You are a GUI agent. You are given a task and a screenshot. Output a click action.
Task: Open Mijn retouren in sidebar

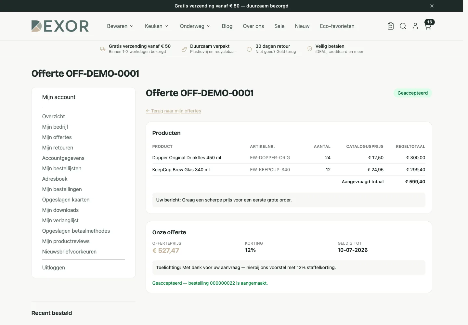58,148
